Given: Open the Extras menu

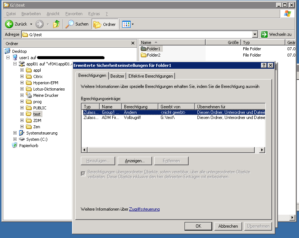Looking at the screenshot, I should coord(94,14).
